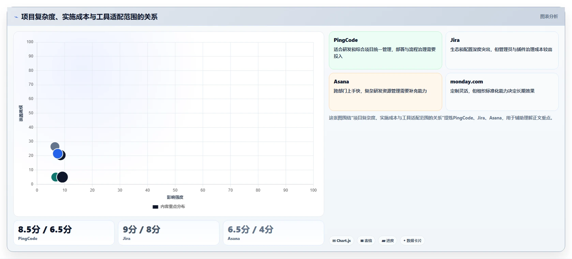
Task: Open the monday.com description card
Action: [502, 92]
